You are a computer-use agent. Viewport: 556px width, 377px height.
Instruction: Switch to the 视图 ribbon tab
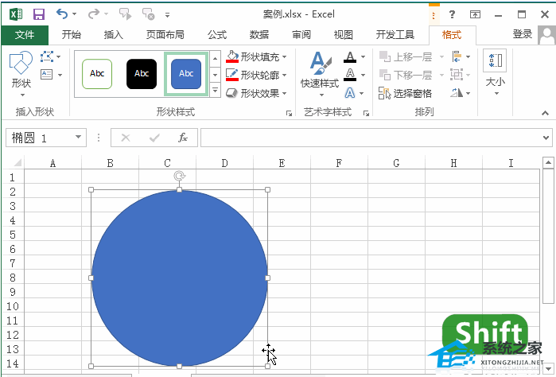pos(344,35)
